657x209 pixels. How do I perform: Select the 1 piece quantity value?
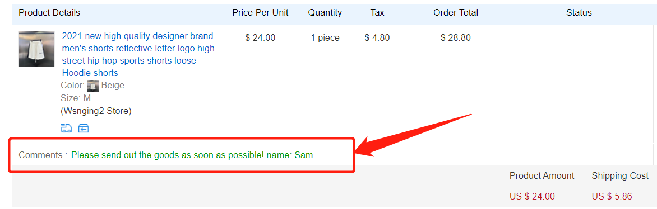(x=325, y=37)
